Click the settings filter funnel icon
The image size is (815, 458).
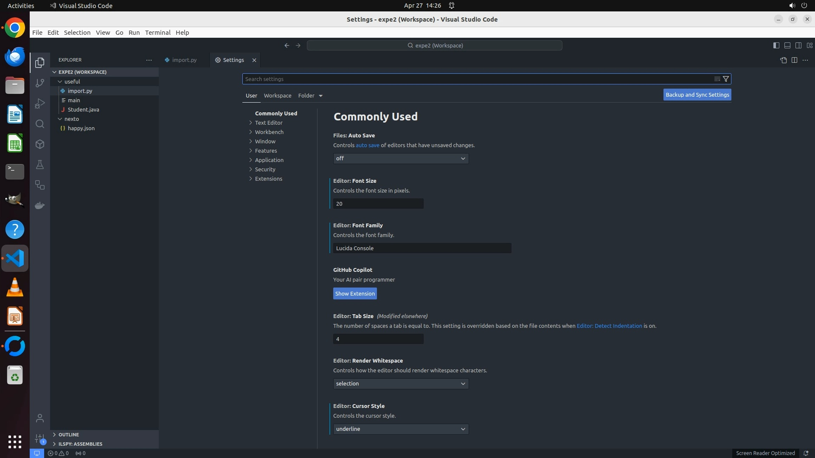(726, 79)
